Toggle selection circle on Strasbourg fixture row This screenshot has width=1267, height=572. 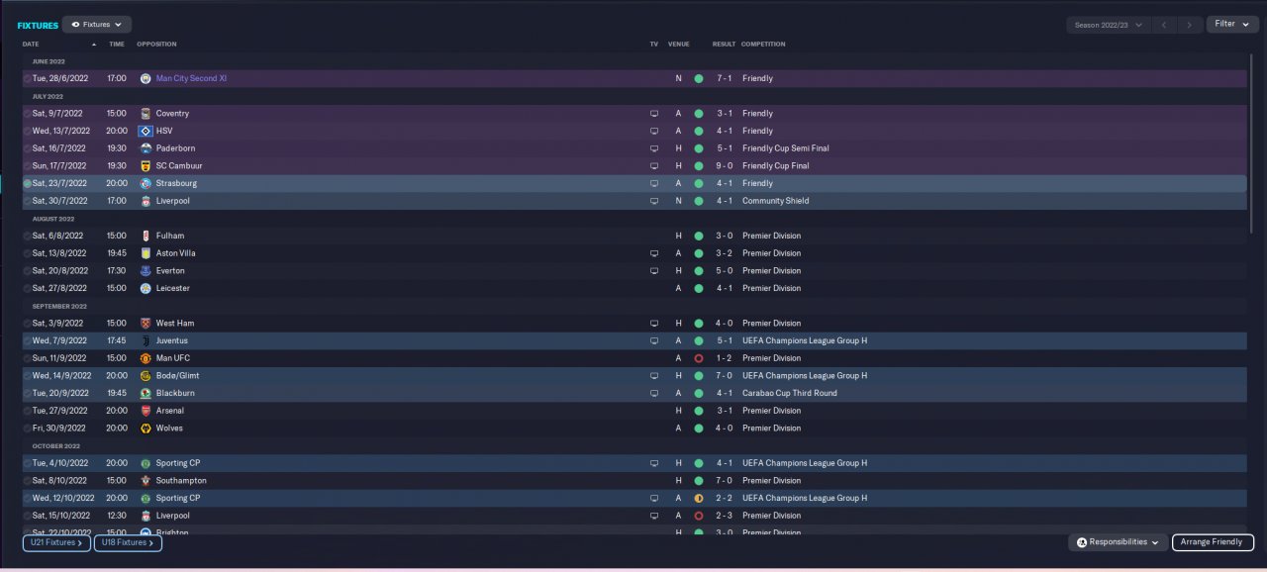[x=28, y=184]
